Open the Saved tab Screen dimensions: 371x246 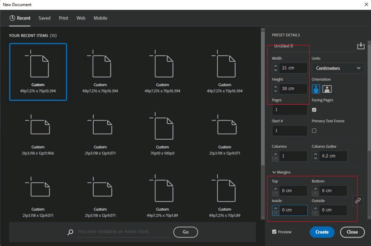point(44,18)
